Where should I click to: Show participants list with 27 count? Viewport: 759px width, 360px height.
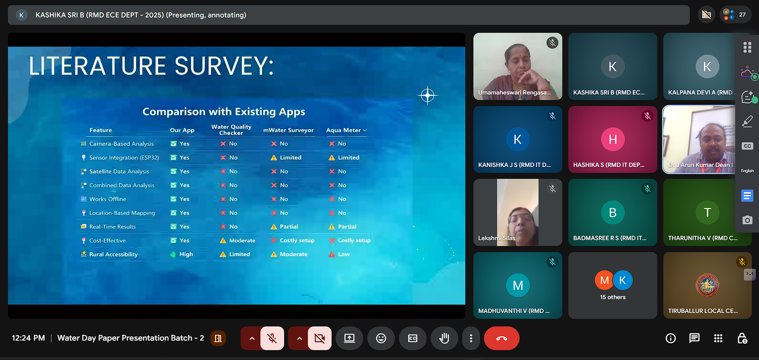[735, 15]
